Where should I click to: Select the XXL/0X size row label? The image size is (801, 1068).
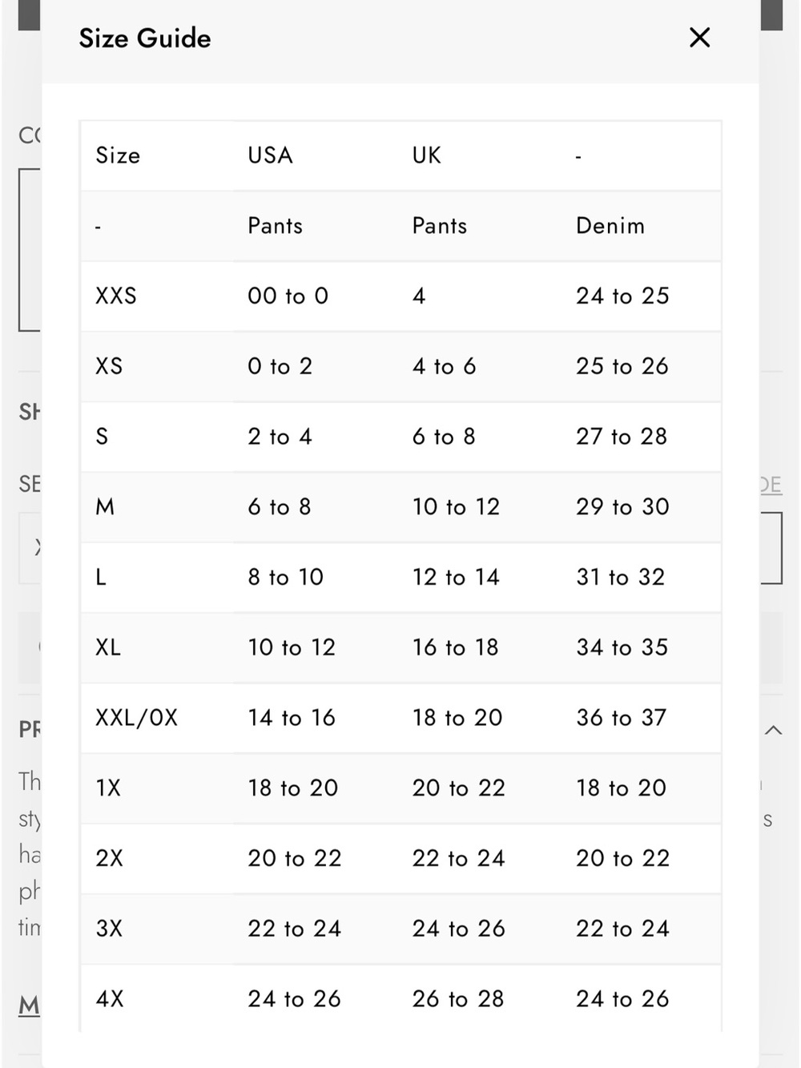click(137, 718)
